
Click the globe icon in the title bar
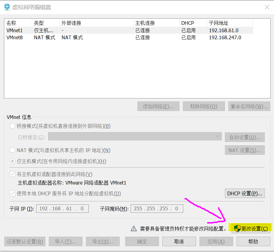(7, 7)
